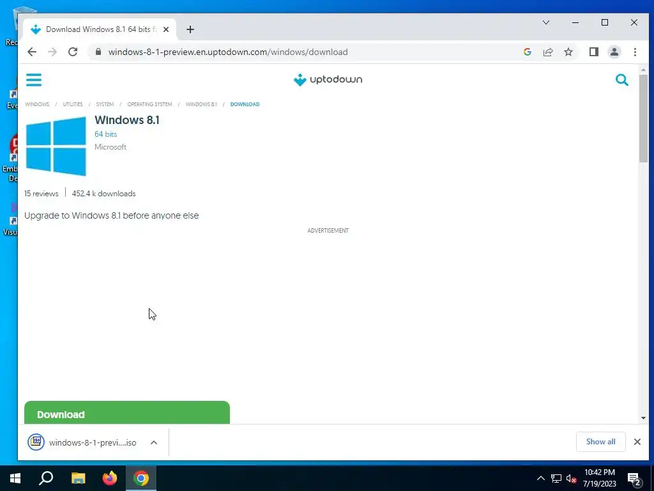Viewport: 654px width, 491px height.
Task: Open the downloaded ISO file icon
Action: pyautogui.click(x=36, y=442)
